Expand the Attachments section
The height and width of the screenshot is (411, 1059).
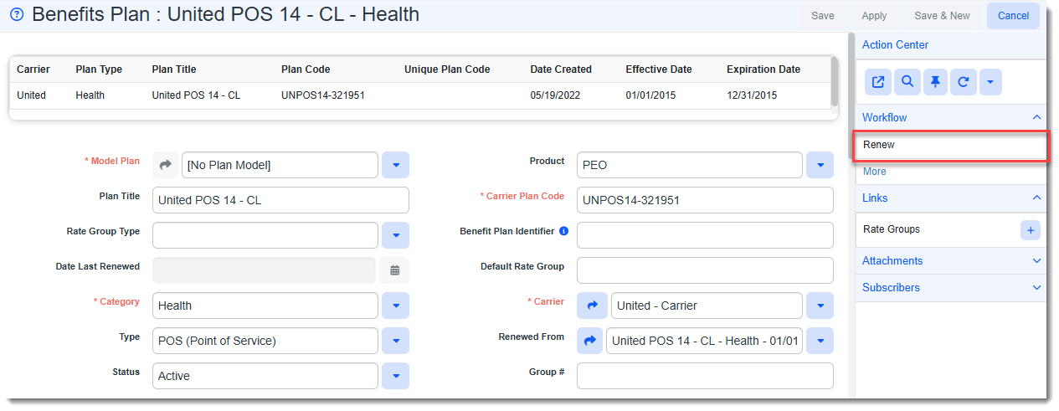(950, 261)
